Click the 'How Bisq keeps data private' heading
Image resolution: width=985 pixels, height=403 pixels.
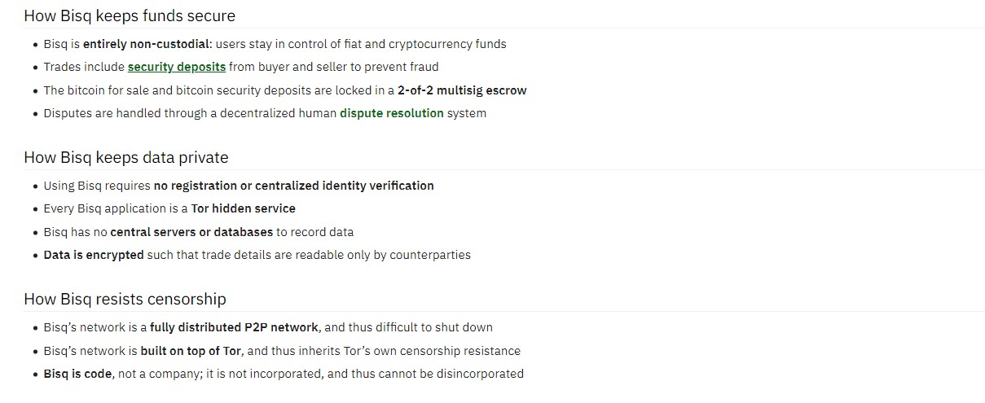pos(126,157)
